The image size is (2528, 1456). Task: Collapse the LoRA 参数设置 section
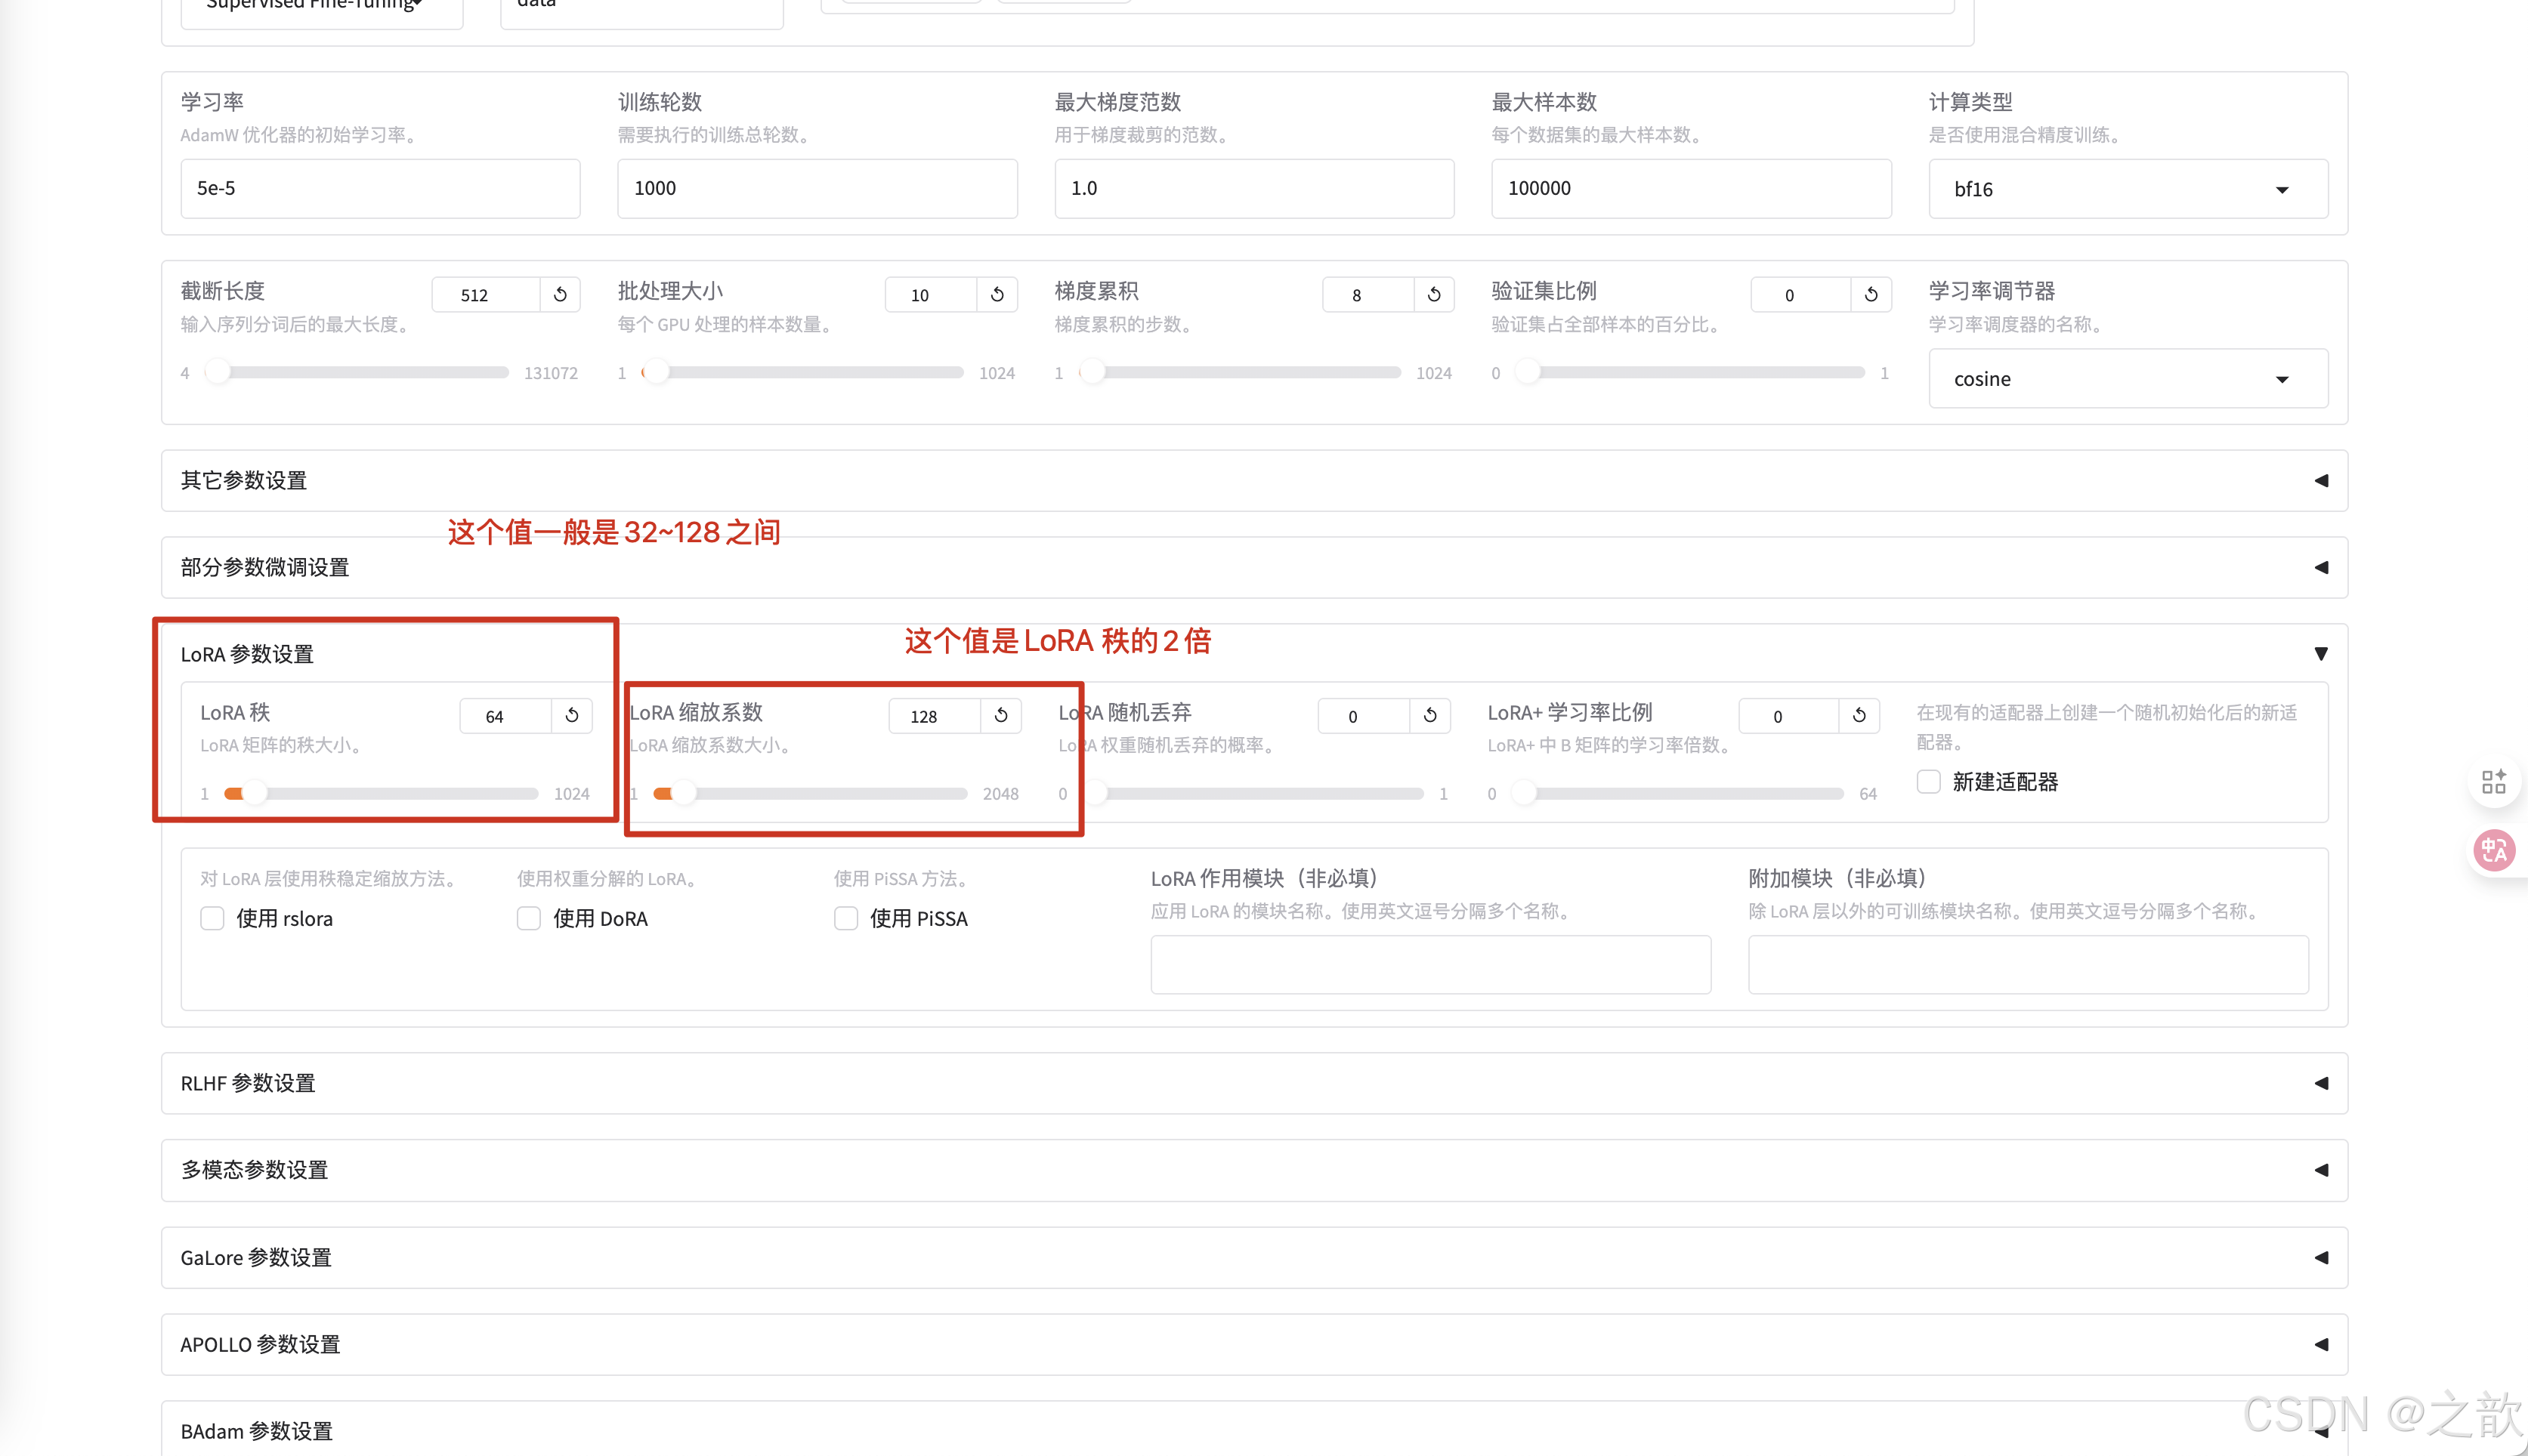pos(1254,654)
